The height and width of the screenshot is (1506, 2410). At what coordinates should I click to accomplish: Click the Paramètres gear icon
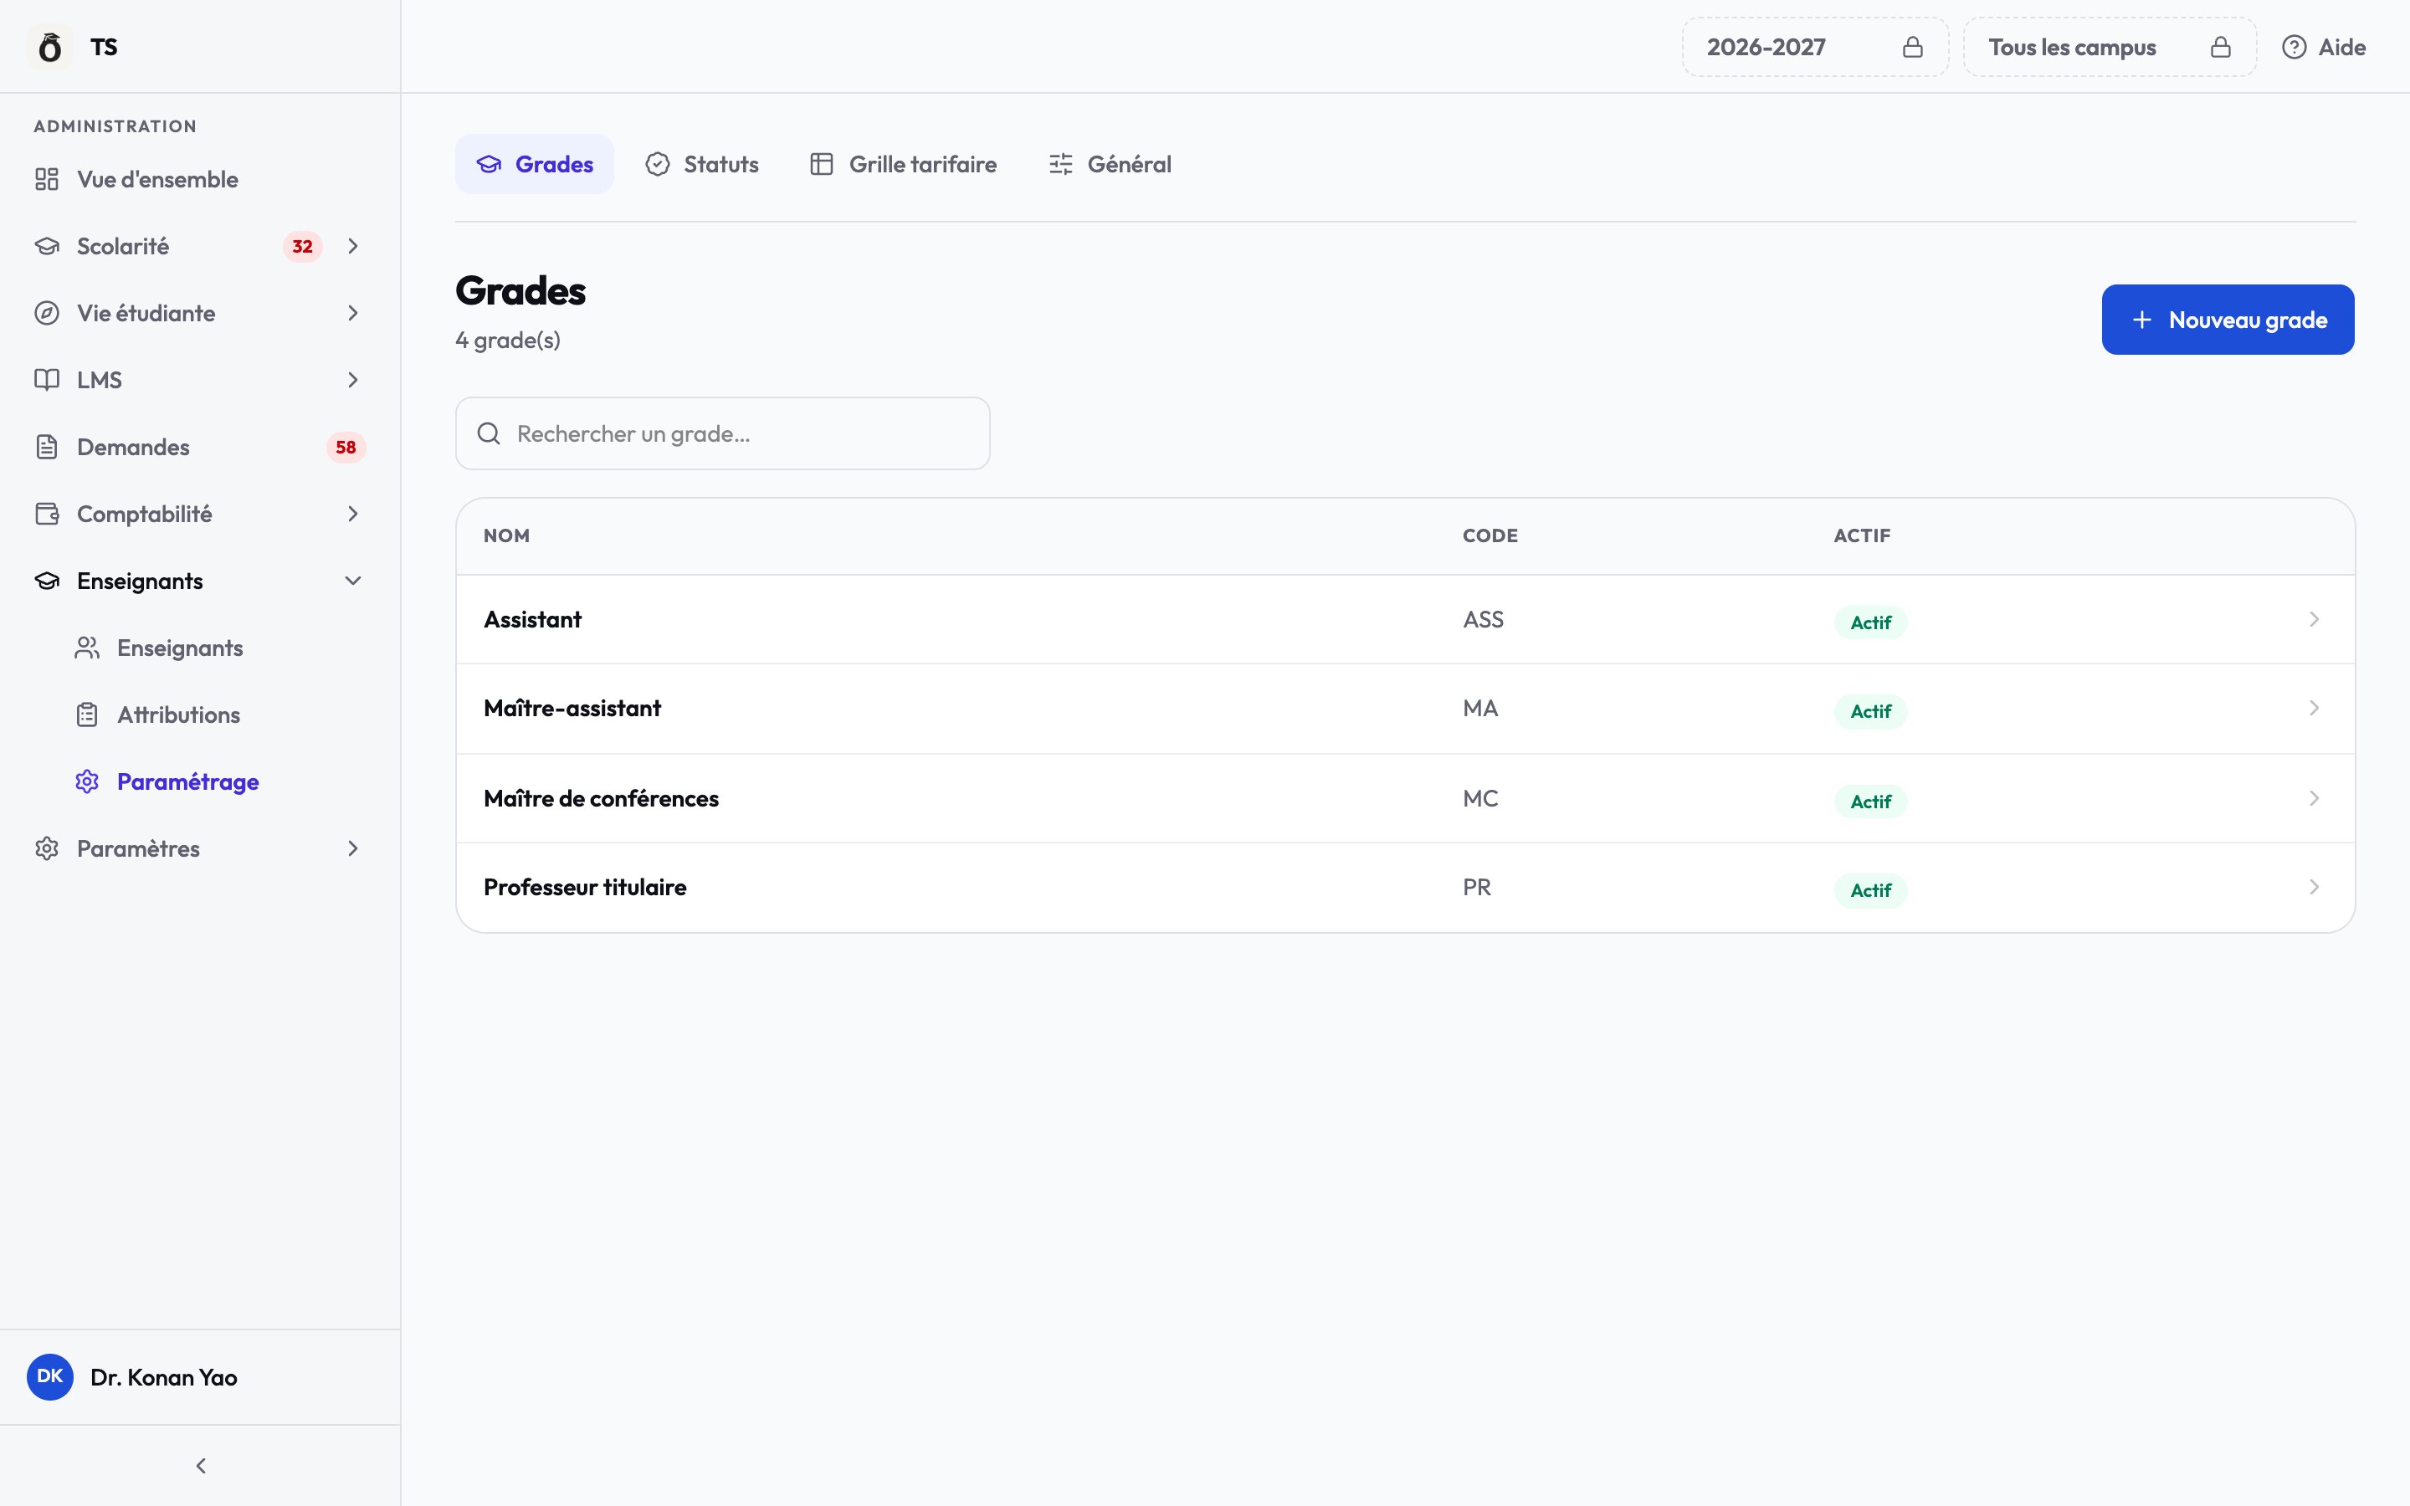coord(47,848)
